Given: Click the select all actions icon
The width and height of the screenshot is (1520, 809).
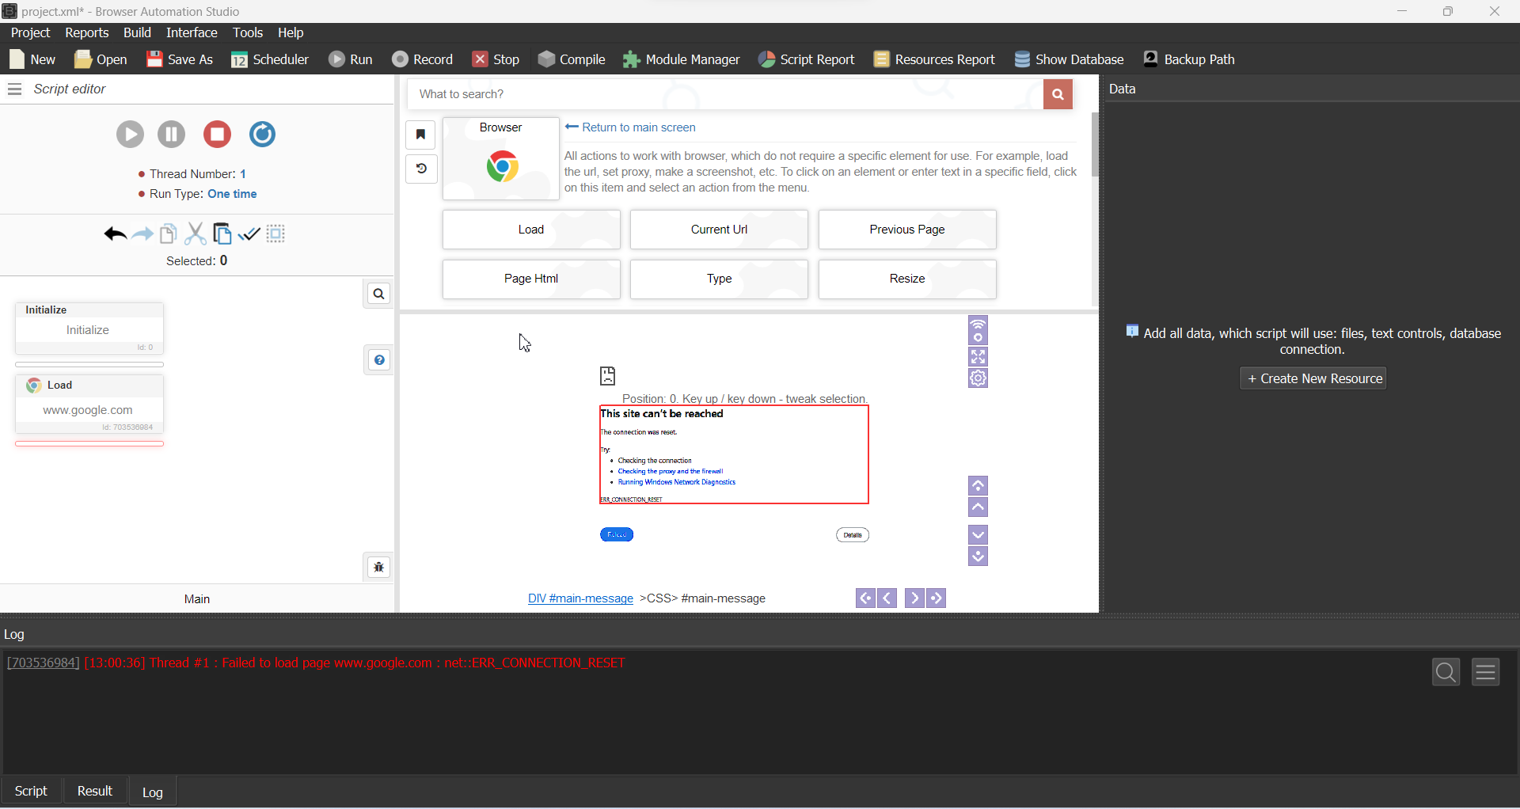Looking at the screenshot, I should [275, 234].
